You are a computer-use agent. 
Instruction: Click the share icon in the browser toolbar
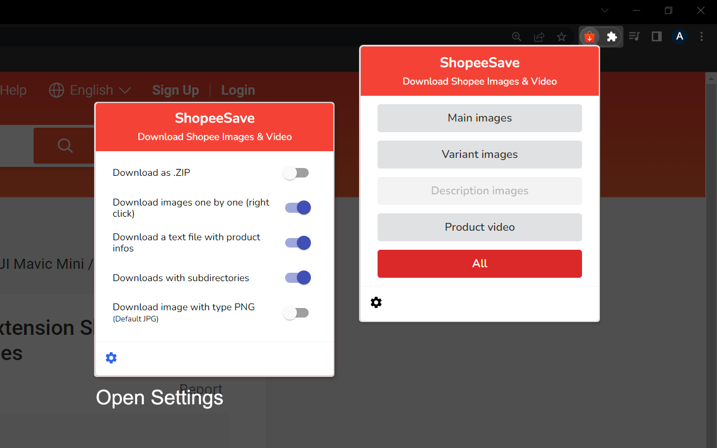click(539, 36)
